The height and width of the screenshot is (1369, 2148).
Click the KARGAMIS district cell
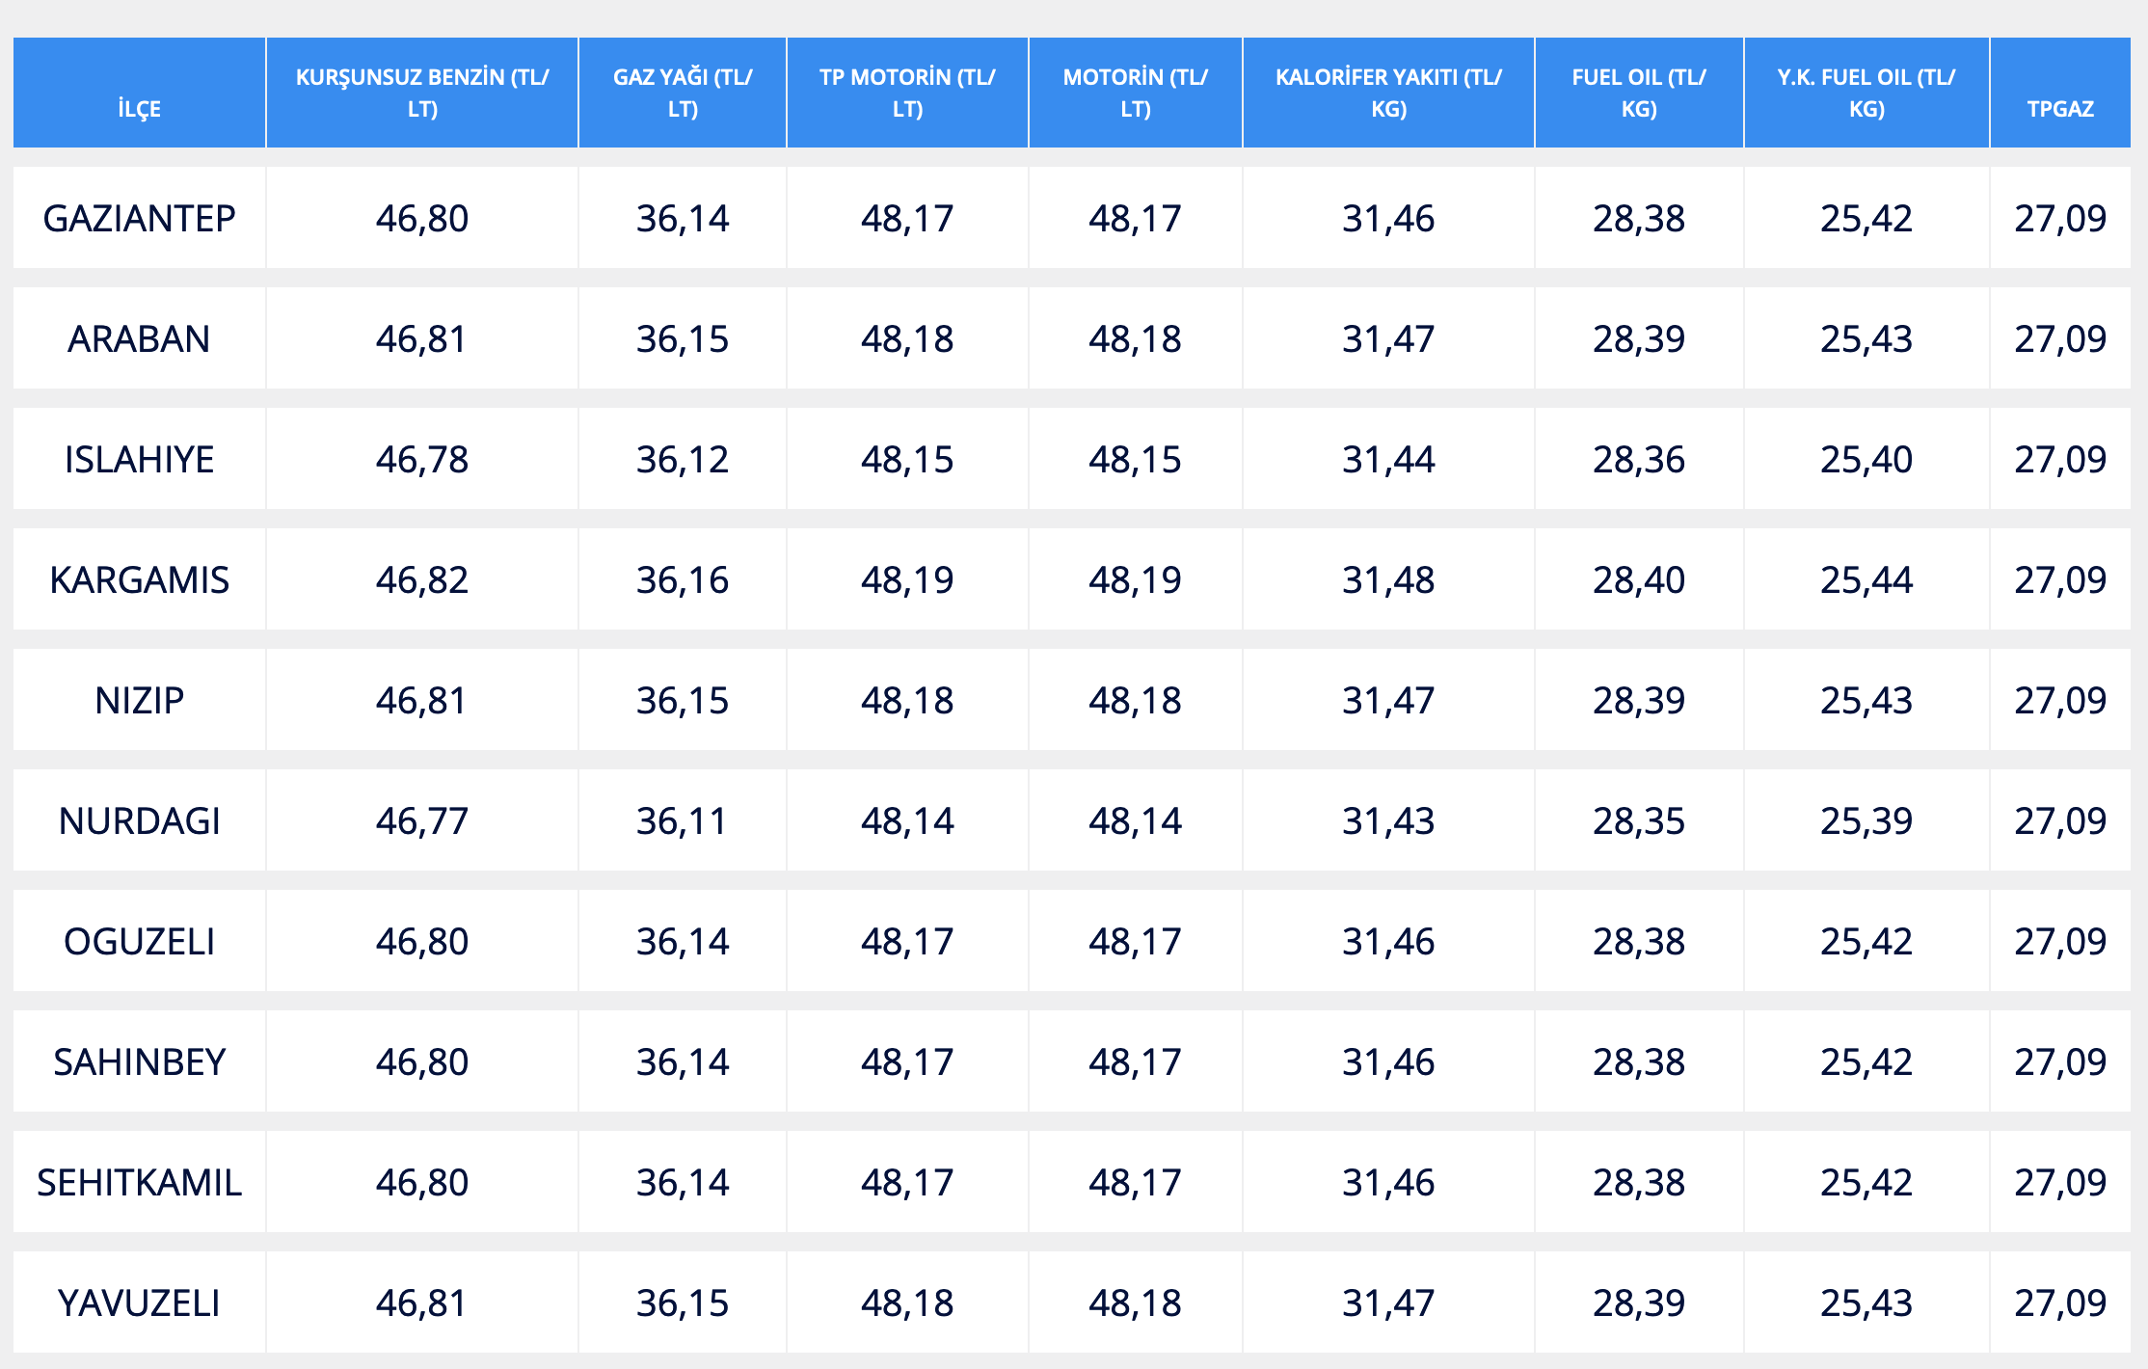(139, 580)
